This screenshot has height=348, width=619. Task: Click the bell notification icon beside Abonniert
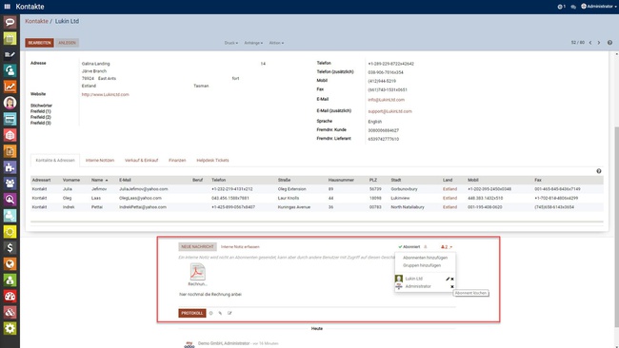tap(426, 246)
